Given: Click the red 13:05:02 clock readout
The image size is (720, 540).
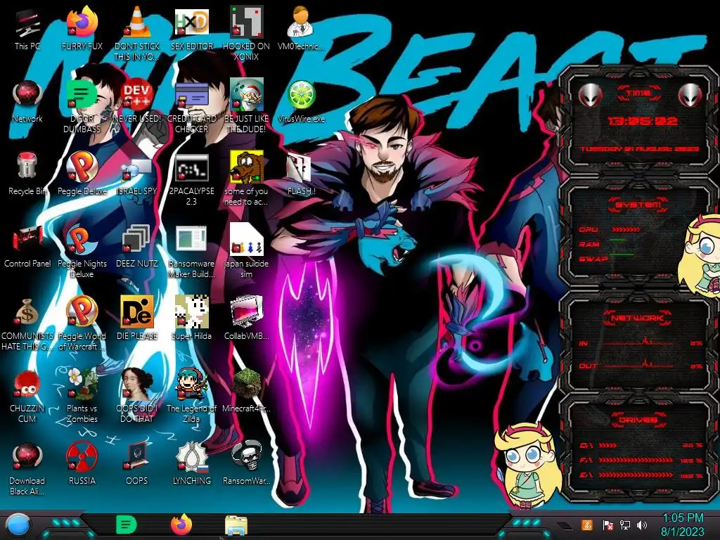Looking at the screenshot, I should 642,121.
